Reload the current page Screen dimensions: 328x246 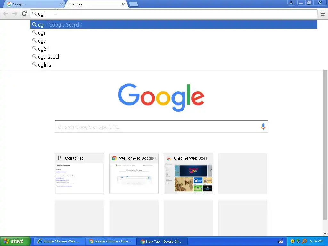click(24, 13)
